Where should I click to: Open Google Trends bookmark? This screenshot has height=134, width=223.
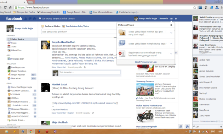point(75,12)
